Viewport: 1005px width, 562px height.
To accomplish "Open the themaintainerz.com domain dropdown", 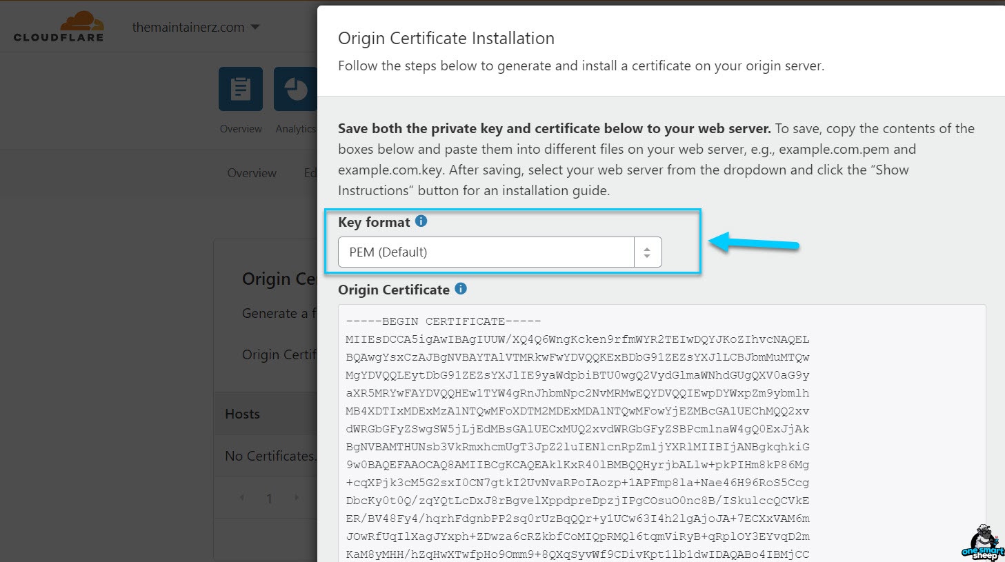I will coord(196,28).
